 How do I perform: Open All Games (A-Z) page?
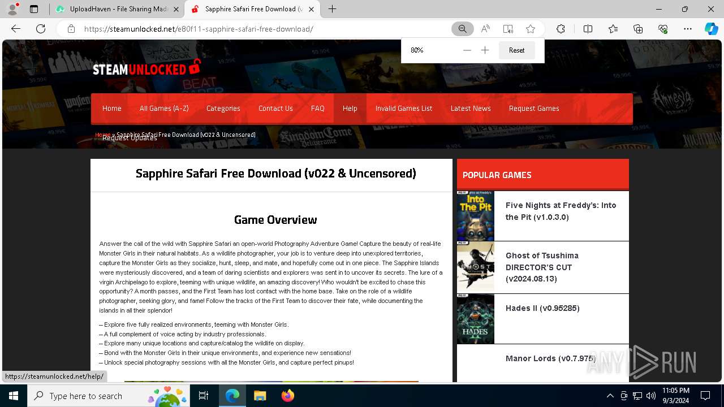pos(164,109)
